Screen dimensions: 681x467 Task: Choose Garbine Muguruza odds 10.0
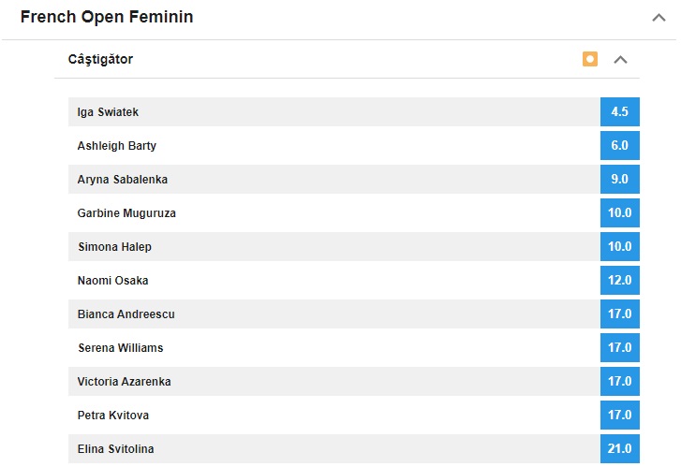point(619,212)
